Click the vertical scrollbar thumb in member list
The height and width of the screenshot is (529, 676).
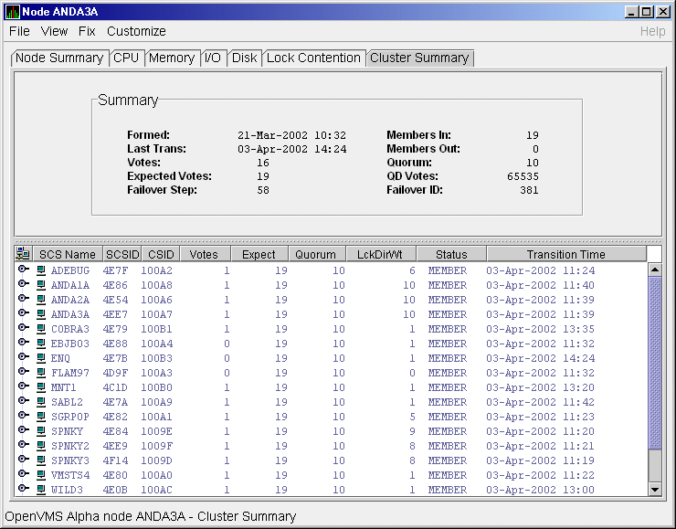(654, 365)
